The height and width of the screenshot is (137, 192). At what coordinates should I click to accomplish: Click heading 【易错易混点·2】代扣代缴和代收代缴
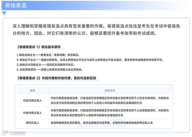coord(56,78)
